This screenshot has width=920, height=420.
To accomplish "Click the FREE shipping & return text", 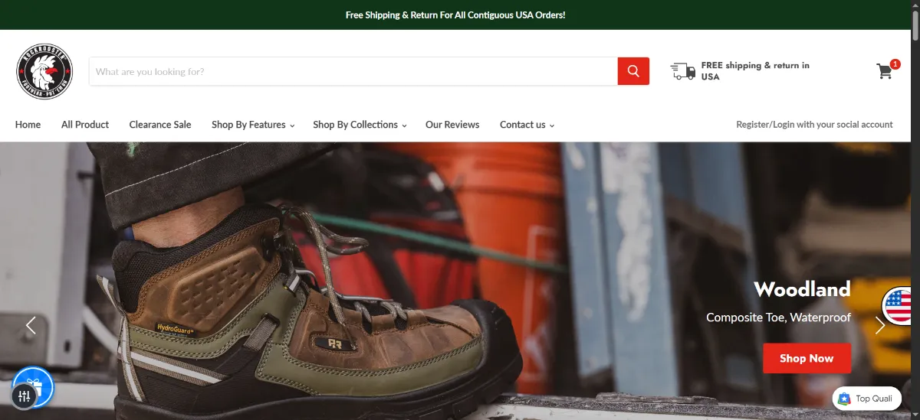I will click(755, 71).
